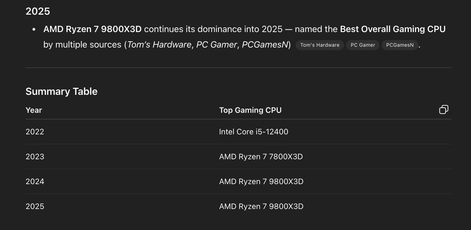Open the Tom's Hardware source chip
The image size is (471, 230).
(320, 45)
